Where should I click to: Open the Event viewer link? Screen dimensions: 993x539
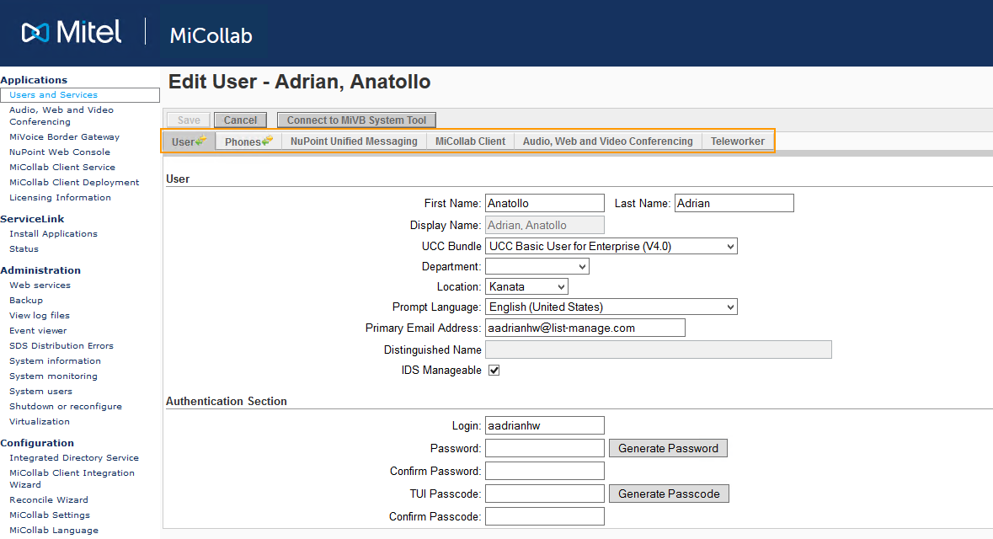[x=38, y=331]
